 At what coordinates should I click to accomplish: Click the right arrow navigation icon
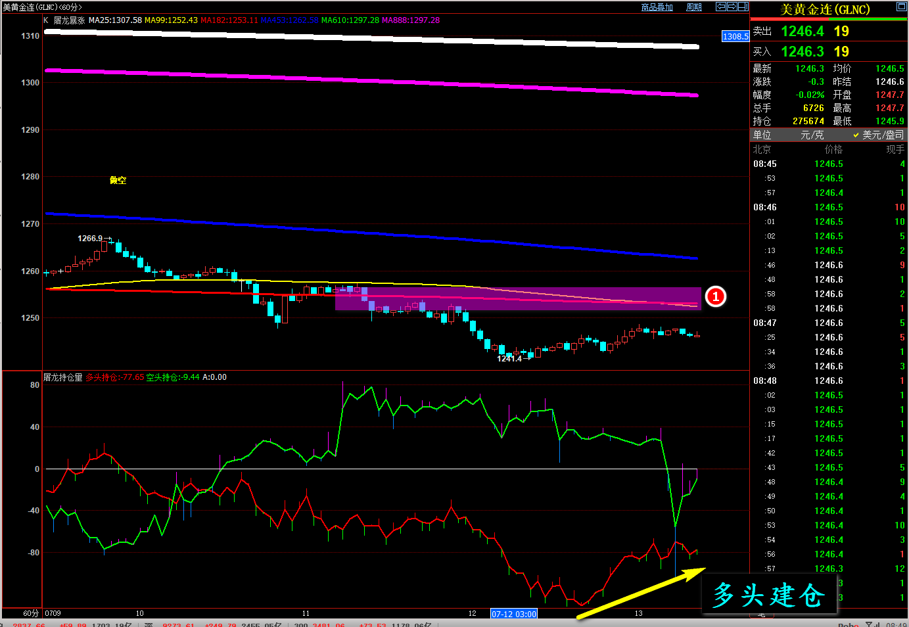[x=732, y=7]
